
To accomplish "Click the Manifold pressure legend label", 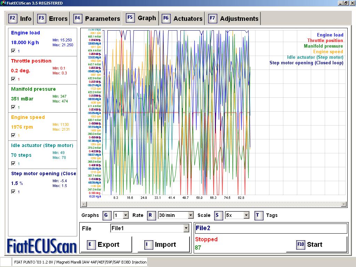I will (x=324, y=46).
